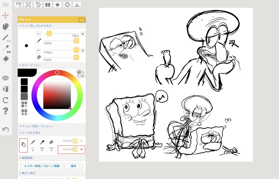
Task: Click the saturation square handle at black corner
Action: pyautogui.click(x=71, y=109)
